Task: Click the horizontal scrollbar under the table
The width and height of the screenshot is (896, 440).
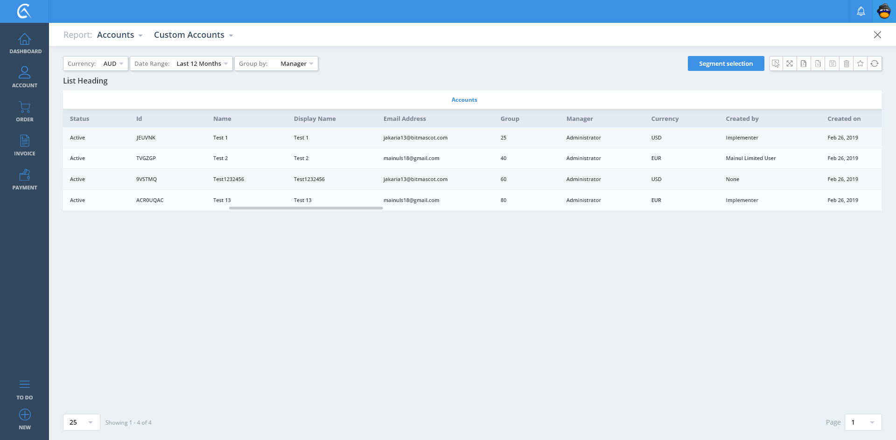Action: pyautogui.click(x=306, y=208)
